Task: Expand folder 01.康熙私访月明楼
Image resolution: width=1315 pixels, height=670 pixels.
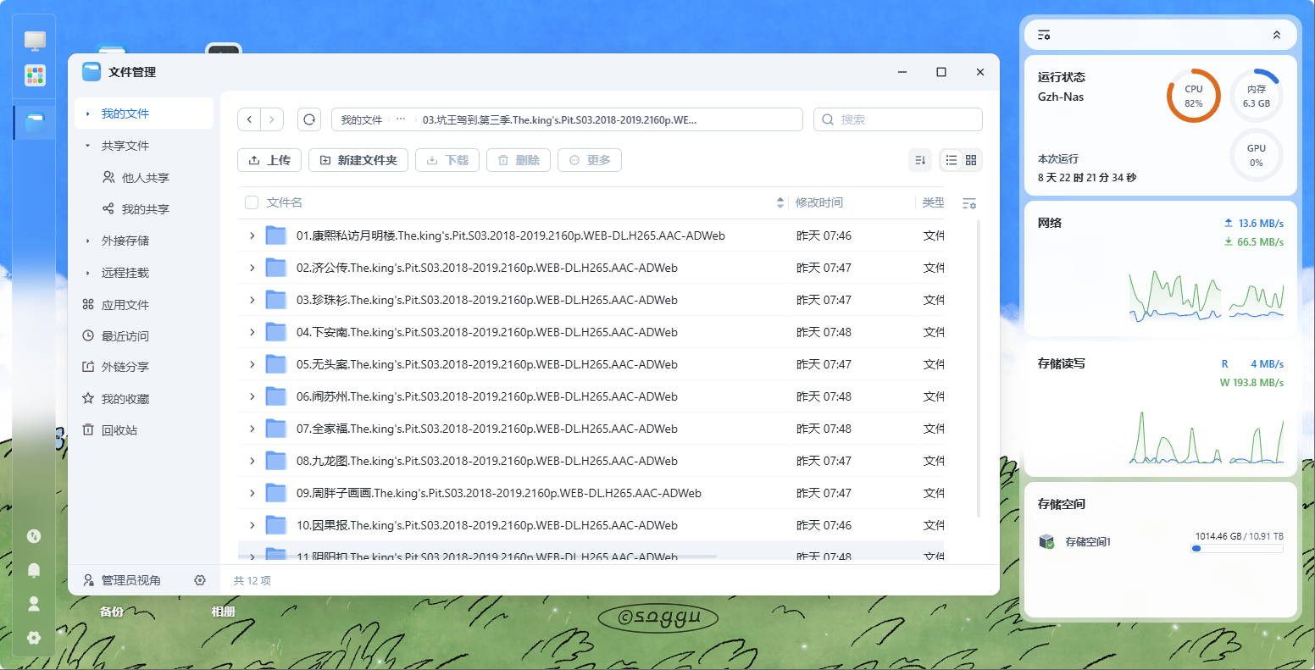Action: pos(252,235)
